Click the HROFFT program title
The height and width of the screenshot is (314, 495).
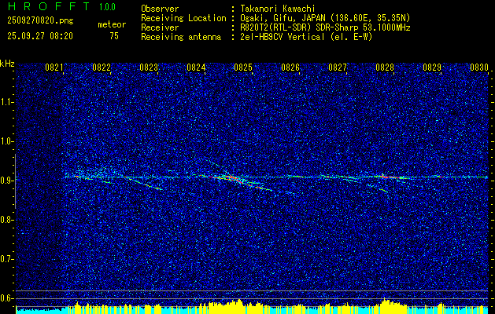[49, 6]
